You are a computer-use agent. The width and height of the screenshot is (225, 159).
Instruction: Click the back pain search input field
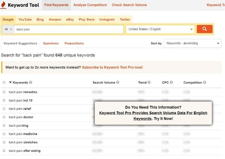tap(69, 29)
